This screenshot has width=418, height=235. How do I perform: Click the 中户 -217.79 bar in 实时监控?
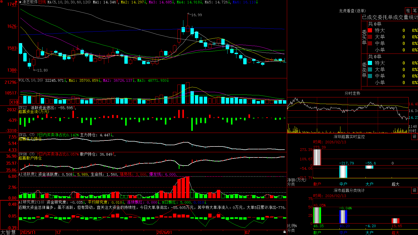[x=343, y=172]
